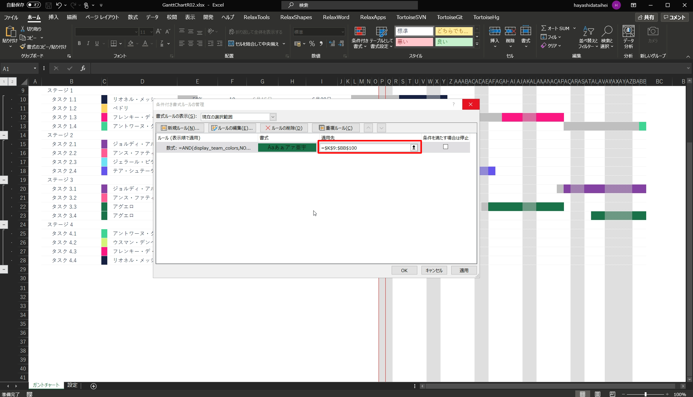Screen dimensions: 693x397
Task: Open the Show Formatting Rules For dropdown
Action: click(272, 117)
